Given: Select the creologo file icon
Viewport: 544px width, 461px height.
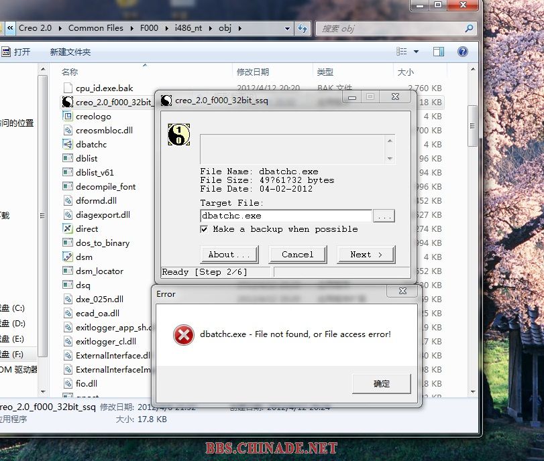Looking at the screenshot, I should click(68, 116).
